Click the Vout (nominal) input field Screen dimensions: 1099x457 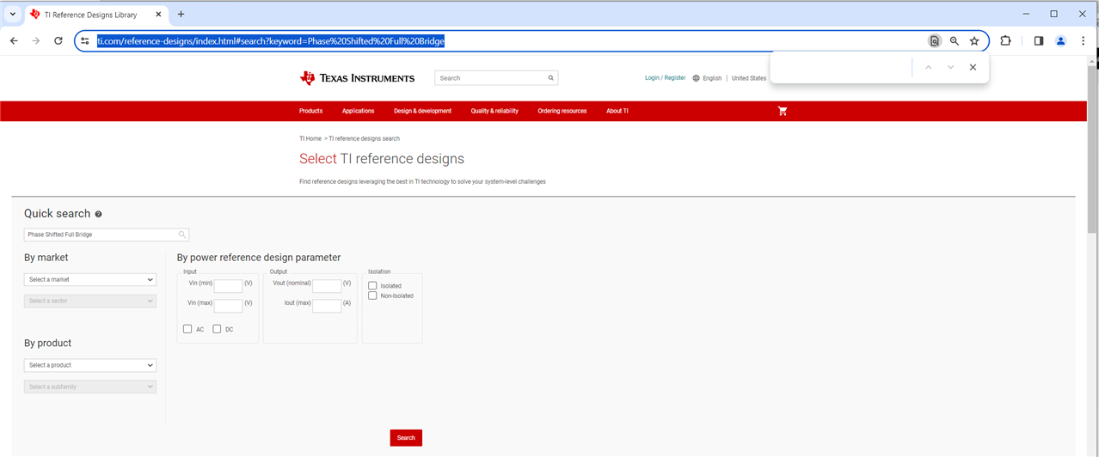click(327, 286)
